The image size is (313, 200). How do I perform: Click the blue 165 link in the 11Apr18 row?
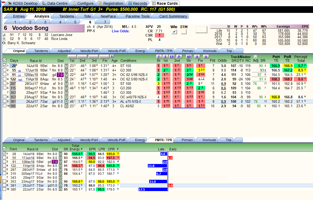[x=20, y=80]
